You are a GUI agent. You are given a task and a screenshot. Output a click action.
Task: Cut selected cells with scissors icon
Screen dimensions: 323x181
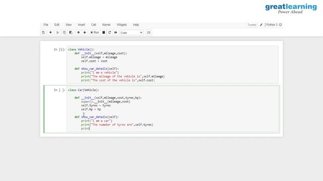coord(58,32)
